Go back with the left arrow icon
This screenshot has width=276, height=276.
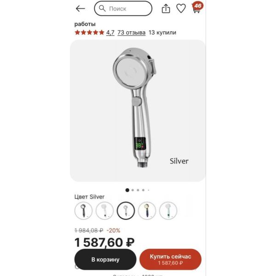coord(80,8)
